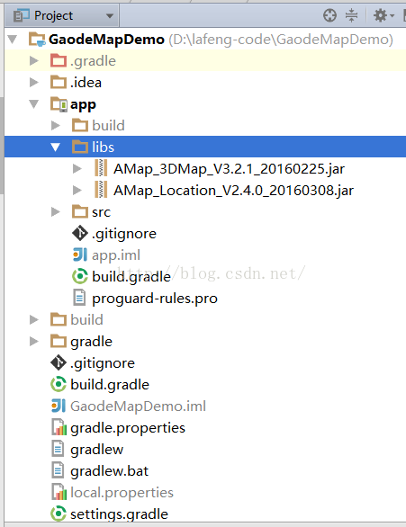Expand the top-level build folder arrow

point(34,319)
